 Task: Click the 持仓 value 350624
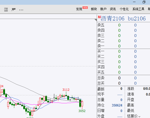117,106
